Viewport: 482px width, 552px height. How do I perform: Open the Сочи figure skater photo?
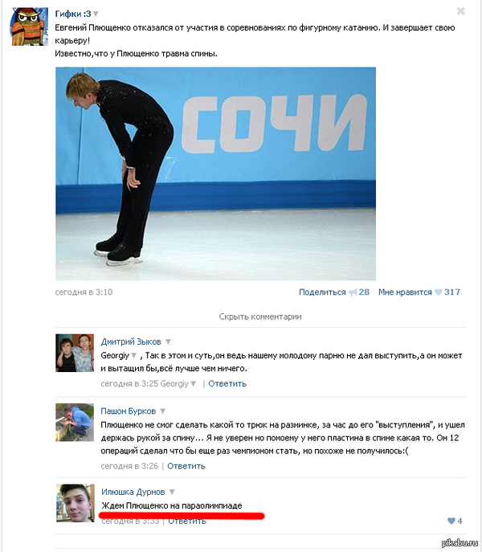pyautogui.click(x=215, y=174)
